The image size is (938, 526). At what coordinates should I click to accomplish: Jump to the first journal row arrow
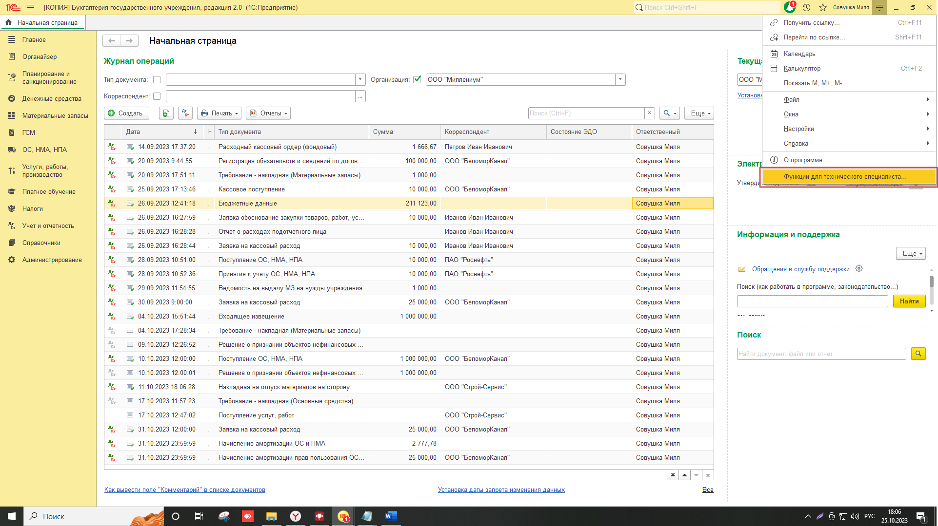(673, 475)
